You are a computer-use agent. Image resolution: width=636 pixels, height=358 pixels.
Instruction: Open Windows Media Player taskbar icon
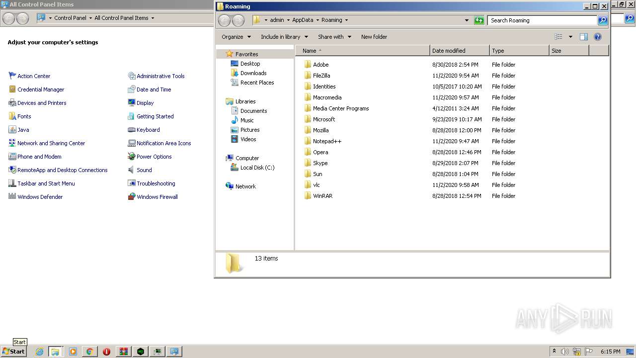(x=73, y=352)
